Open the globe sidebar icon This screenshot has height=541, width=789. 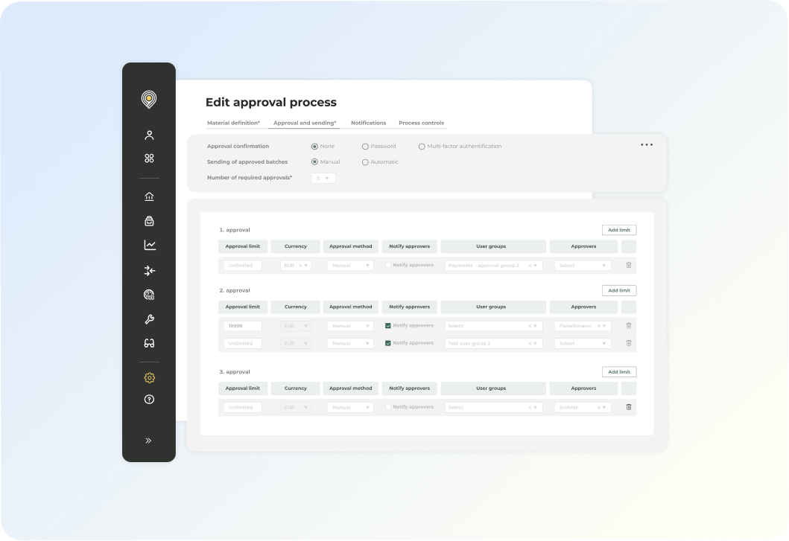pos(149,295)
